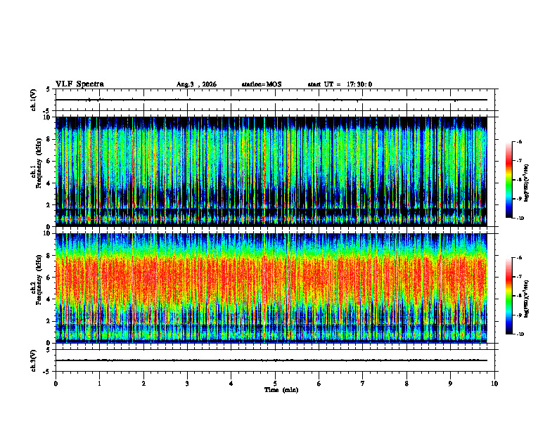The height and width of the screenshot is (430, 557).
Task: Click the ch.1 voltage waveform strip
Action: tap(271, 100)
